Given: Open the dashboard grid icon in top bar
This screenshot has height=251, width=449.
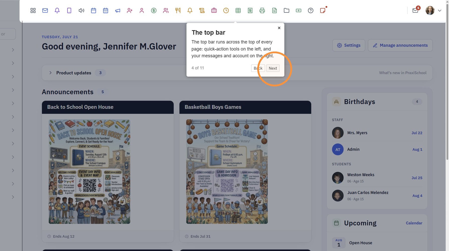Looking at the screenshot, I should pyautogui.click(x=33, y=11).
